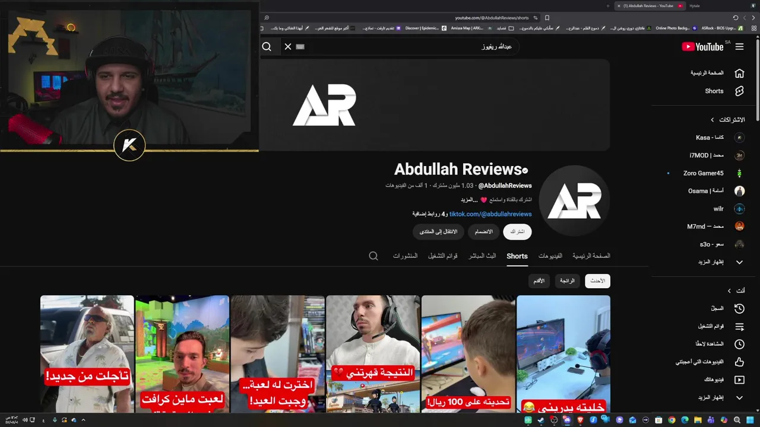This screenshot has height=427, width=760.
Task: Click the 'الانضمام' join button
Action: pyautogui.click(x=483, y=232)
